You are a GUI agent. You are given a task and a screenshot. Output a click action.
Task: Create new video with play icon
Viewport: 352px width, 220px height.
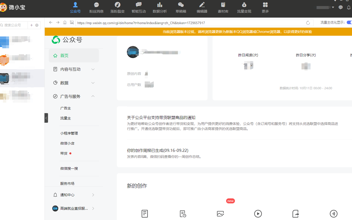pyautogui.click(x=258, y=214)
